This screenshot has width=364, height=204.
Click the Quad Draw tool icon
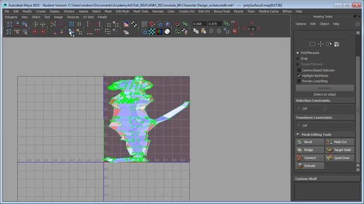point(329,158)
